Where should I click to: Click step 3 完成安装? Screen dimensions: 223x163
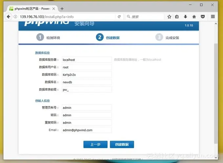[x=167, y=37]
